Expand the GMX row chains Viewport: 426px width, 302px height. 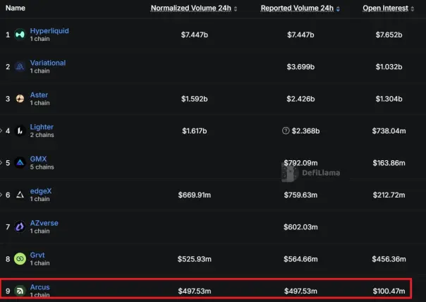tap(1, 163)
